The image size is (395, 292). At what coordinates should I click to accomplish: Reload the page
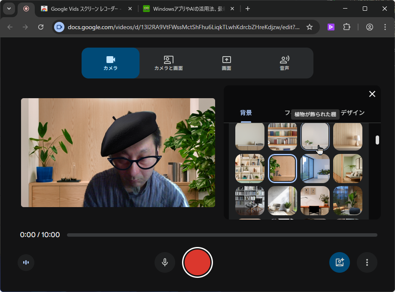41,27
